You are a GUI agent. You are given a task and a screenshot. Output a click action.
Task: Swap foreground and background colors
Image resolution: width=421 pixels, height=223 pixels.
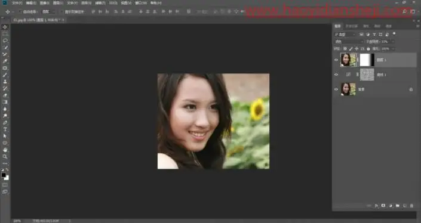pyautogui.click(x=7, y=170)
